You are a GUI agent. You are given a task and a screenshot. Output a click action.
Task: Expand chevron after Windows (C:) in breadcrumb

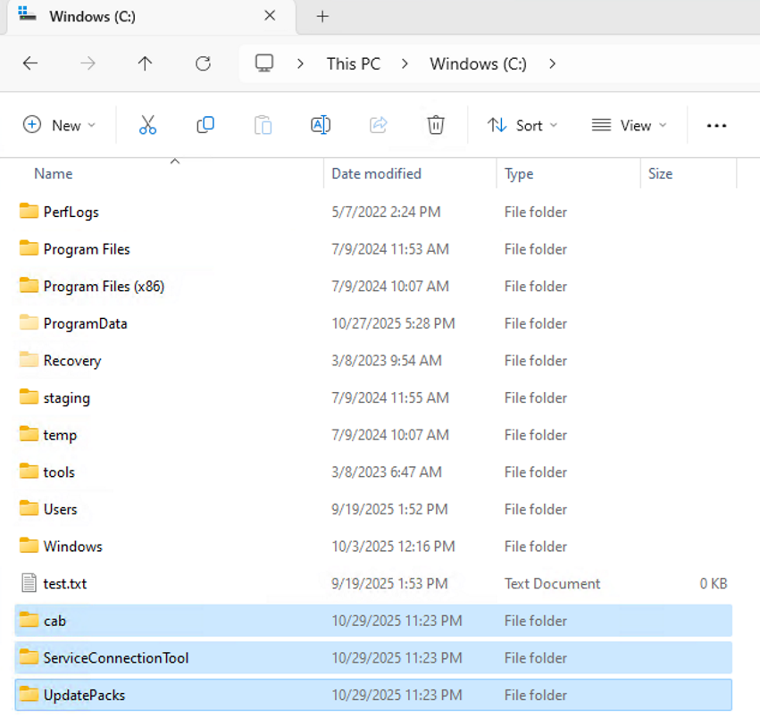point(553,63)
